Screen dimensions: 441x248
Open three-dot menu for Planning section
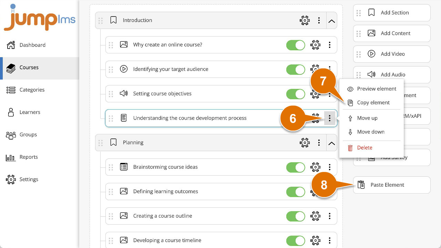click(x=319, y=143)
